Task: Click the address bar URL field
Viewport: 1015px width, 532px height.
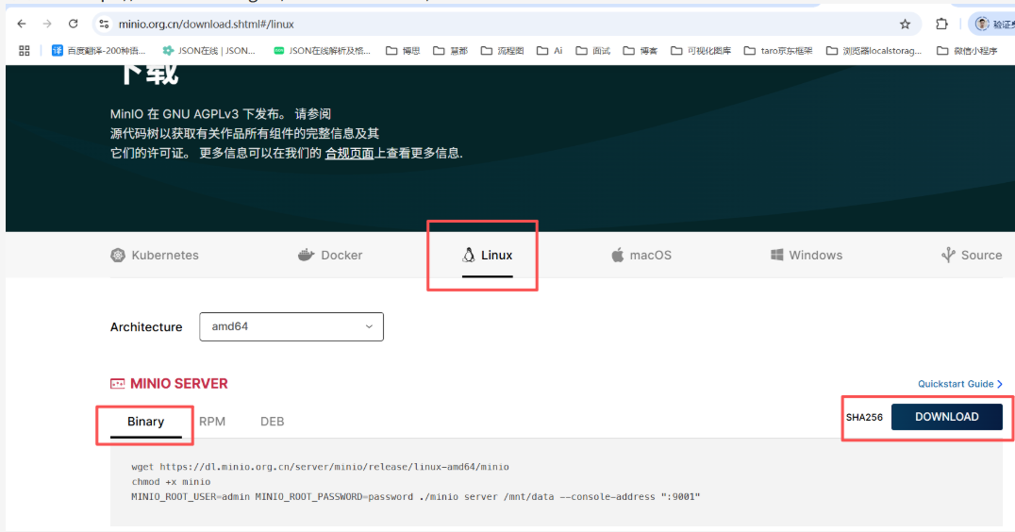Action: [x=505, y=24]
